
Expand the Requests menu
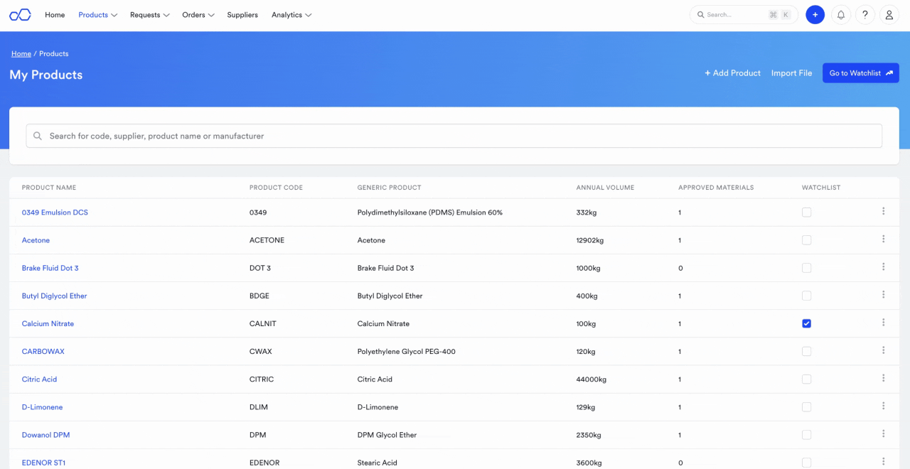coord(149,15)
